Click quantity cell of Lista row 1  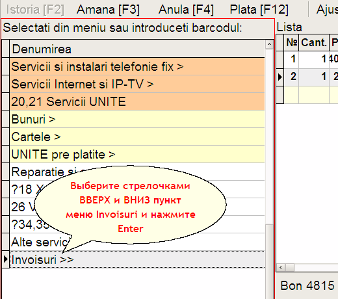[314, 60]
